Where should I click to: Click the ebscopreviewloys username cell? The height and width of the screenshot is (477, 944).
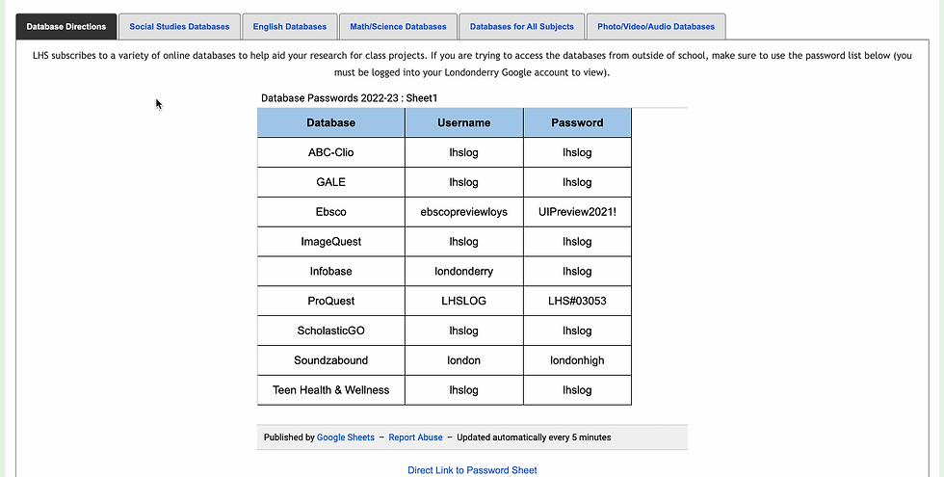pyautogui.click(x=464, y=212)
